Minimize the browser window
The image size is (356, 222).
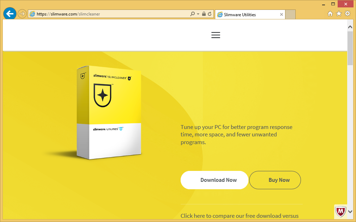pos(324,4)
